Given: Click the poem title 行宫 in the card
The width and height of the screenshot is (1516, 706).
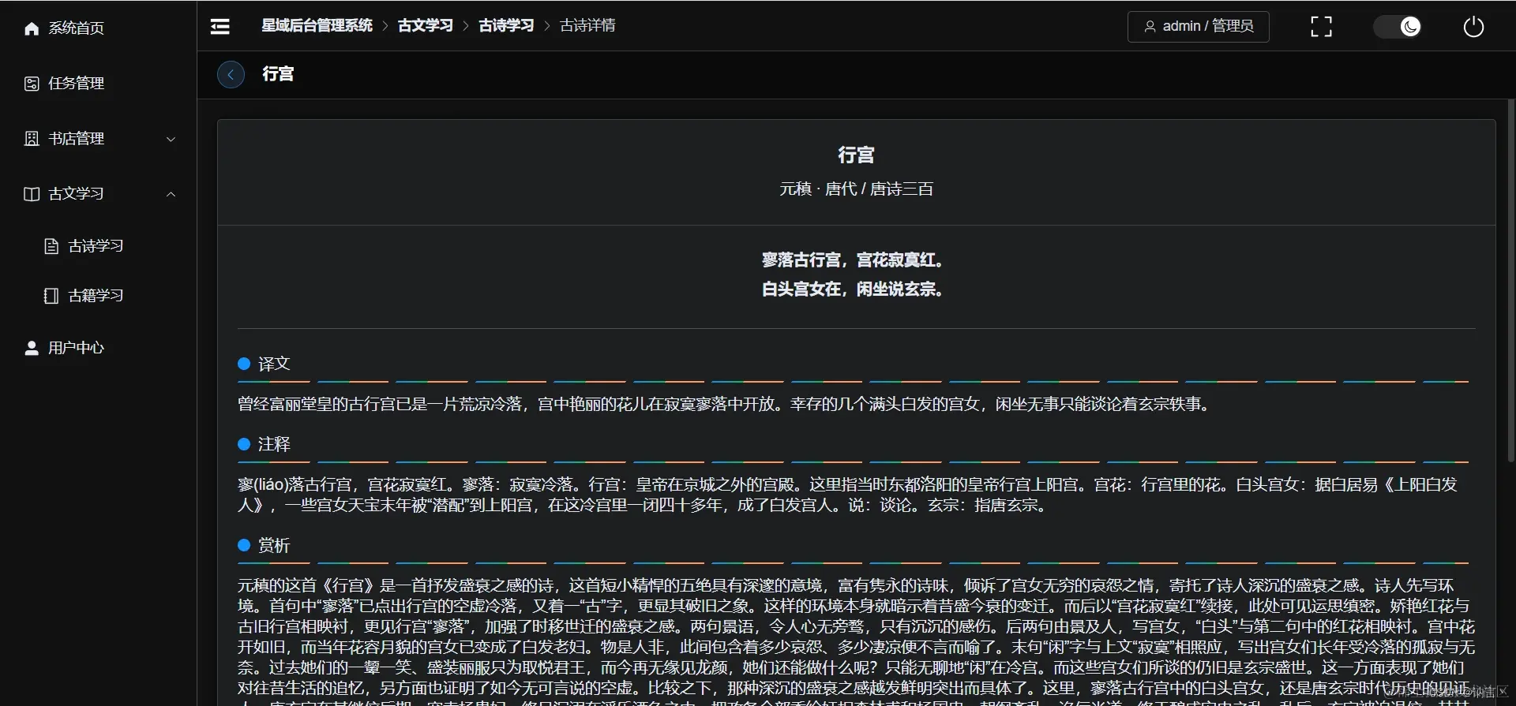Looking at the screenshot, I should (x=856, y=155).
